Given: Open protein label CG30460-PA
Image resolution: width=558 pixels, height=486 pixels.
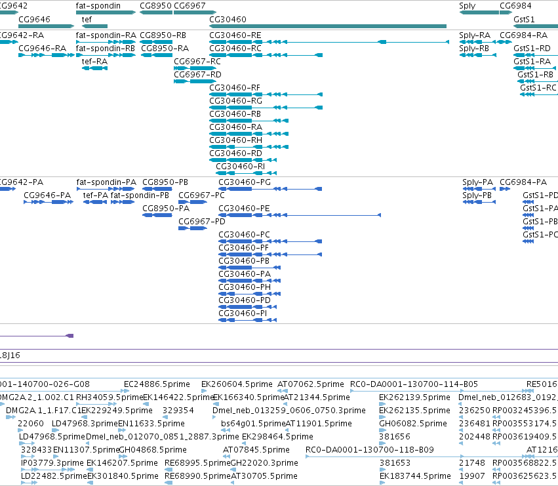Looking at the screenshot, I should [x=245, y=274].
